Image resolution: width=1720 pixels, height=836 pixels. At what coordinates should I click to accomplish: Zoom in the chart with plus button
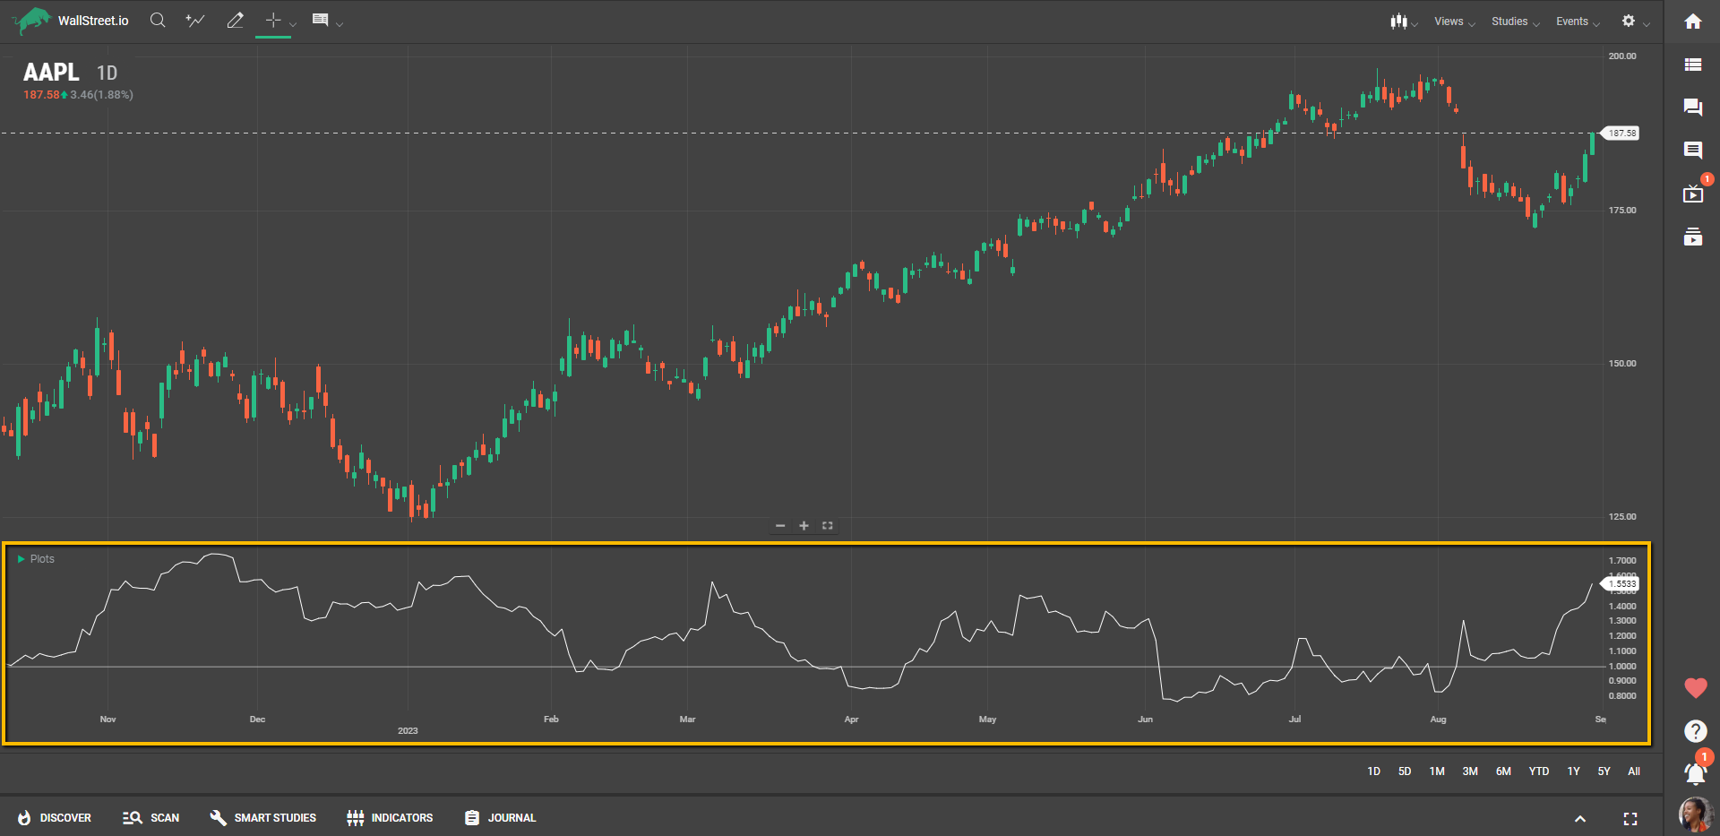(804, 526)
